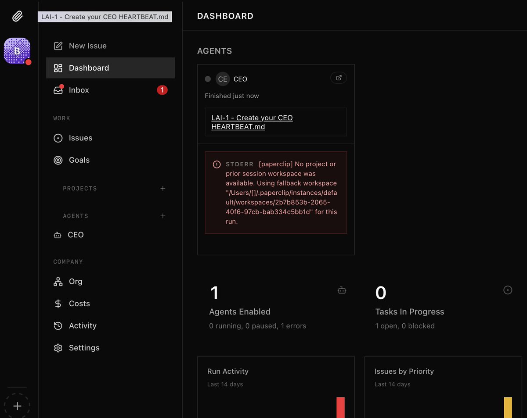Select CEO agent in sidebar list
This screenshot has width=527, height=418.
tap(110, 235)
